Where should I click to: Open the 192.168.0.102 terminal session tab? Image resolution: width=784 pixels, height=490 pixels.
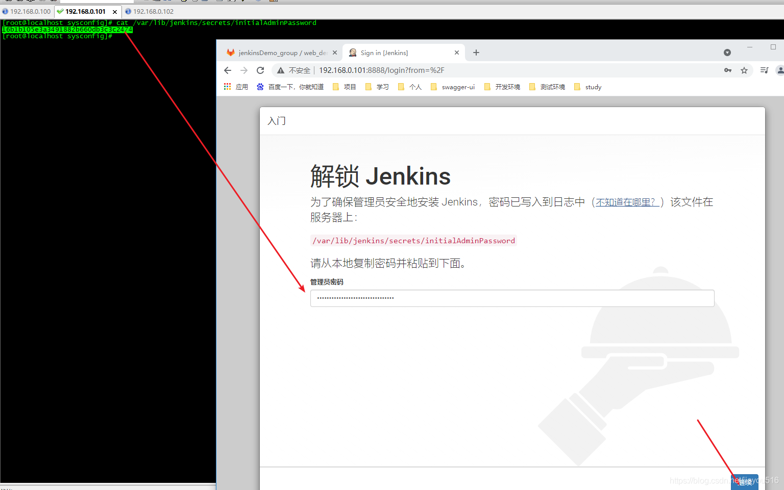tap(149, 11)
